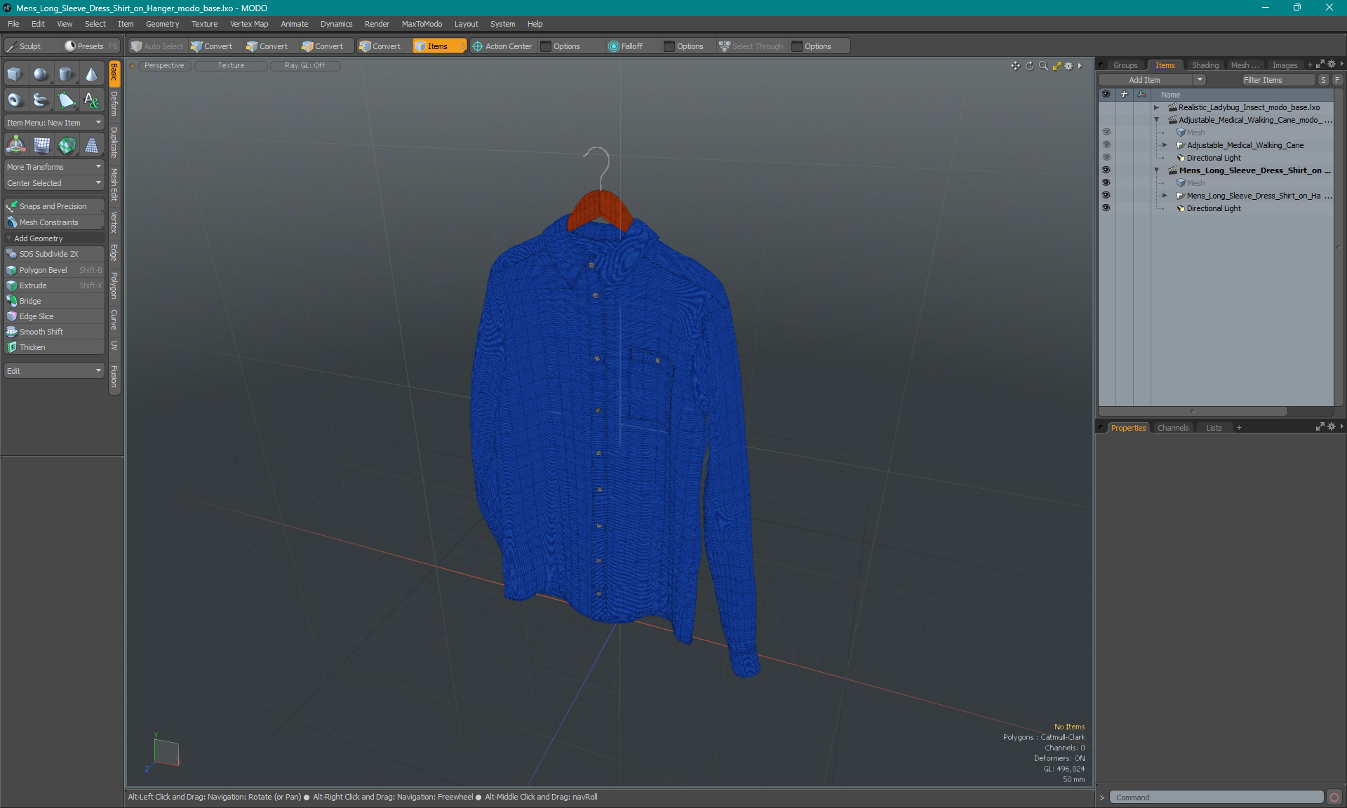Screen dimensions: 1347x808
Task: Toggle Action Center options checkbox
Action: (x=546, y=46)
